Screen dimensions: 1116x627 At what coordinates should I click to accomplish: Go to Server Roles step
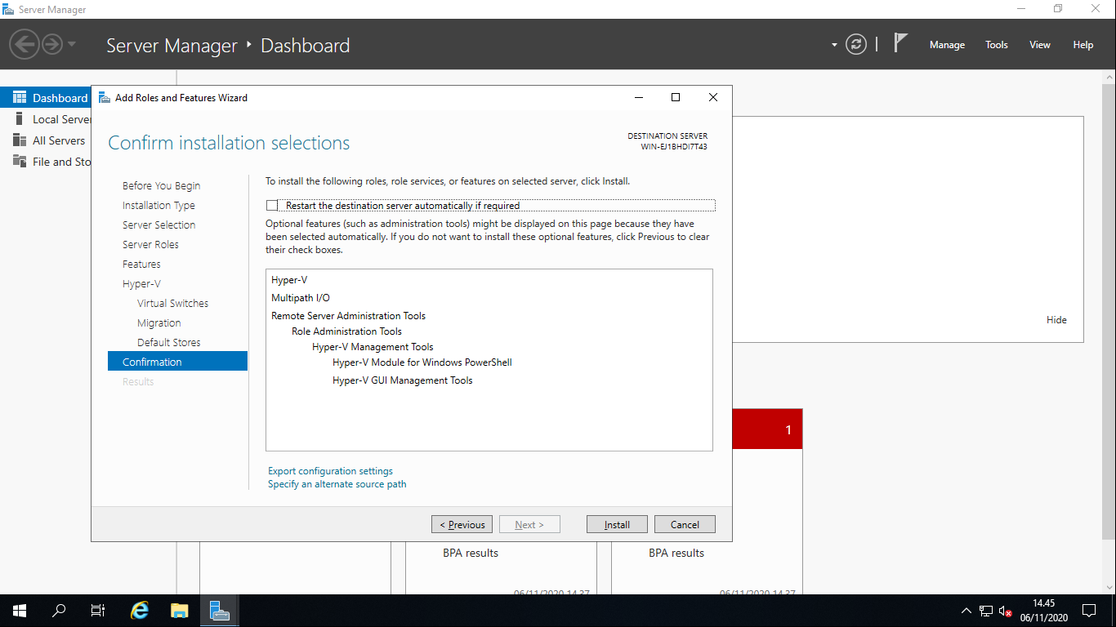coord(150,245)
